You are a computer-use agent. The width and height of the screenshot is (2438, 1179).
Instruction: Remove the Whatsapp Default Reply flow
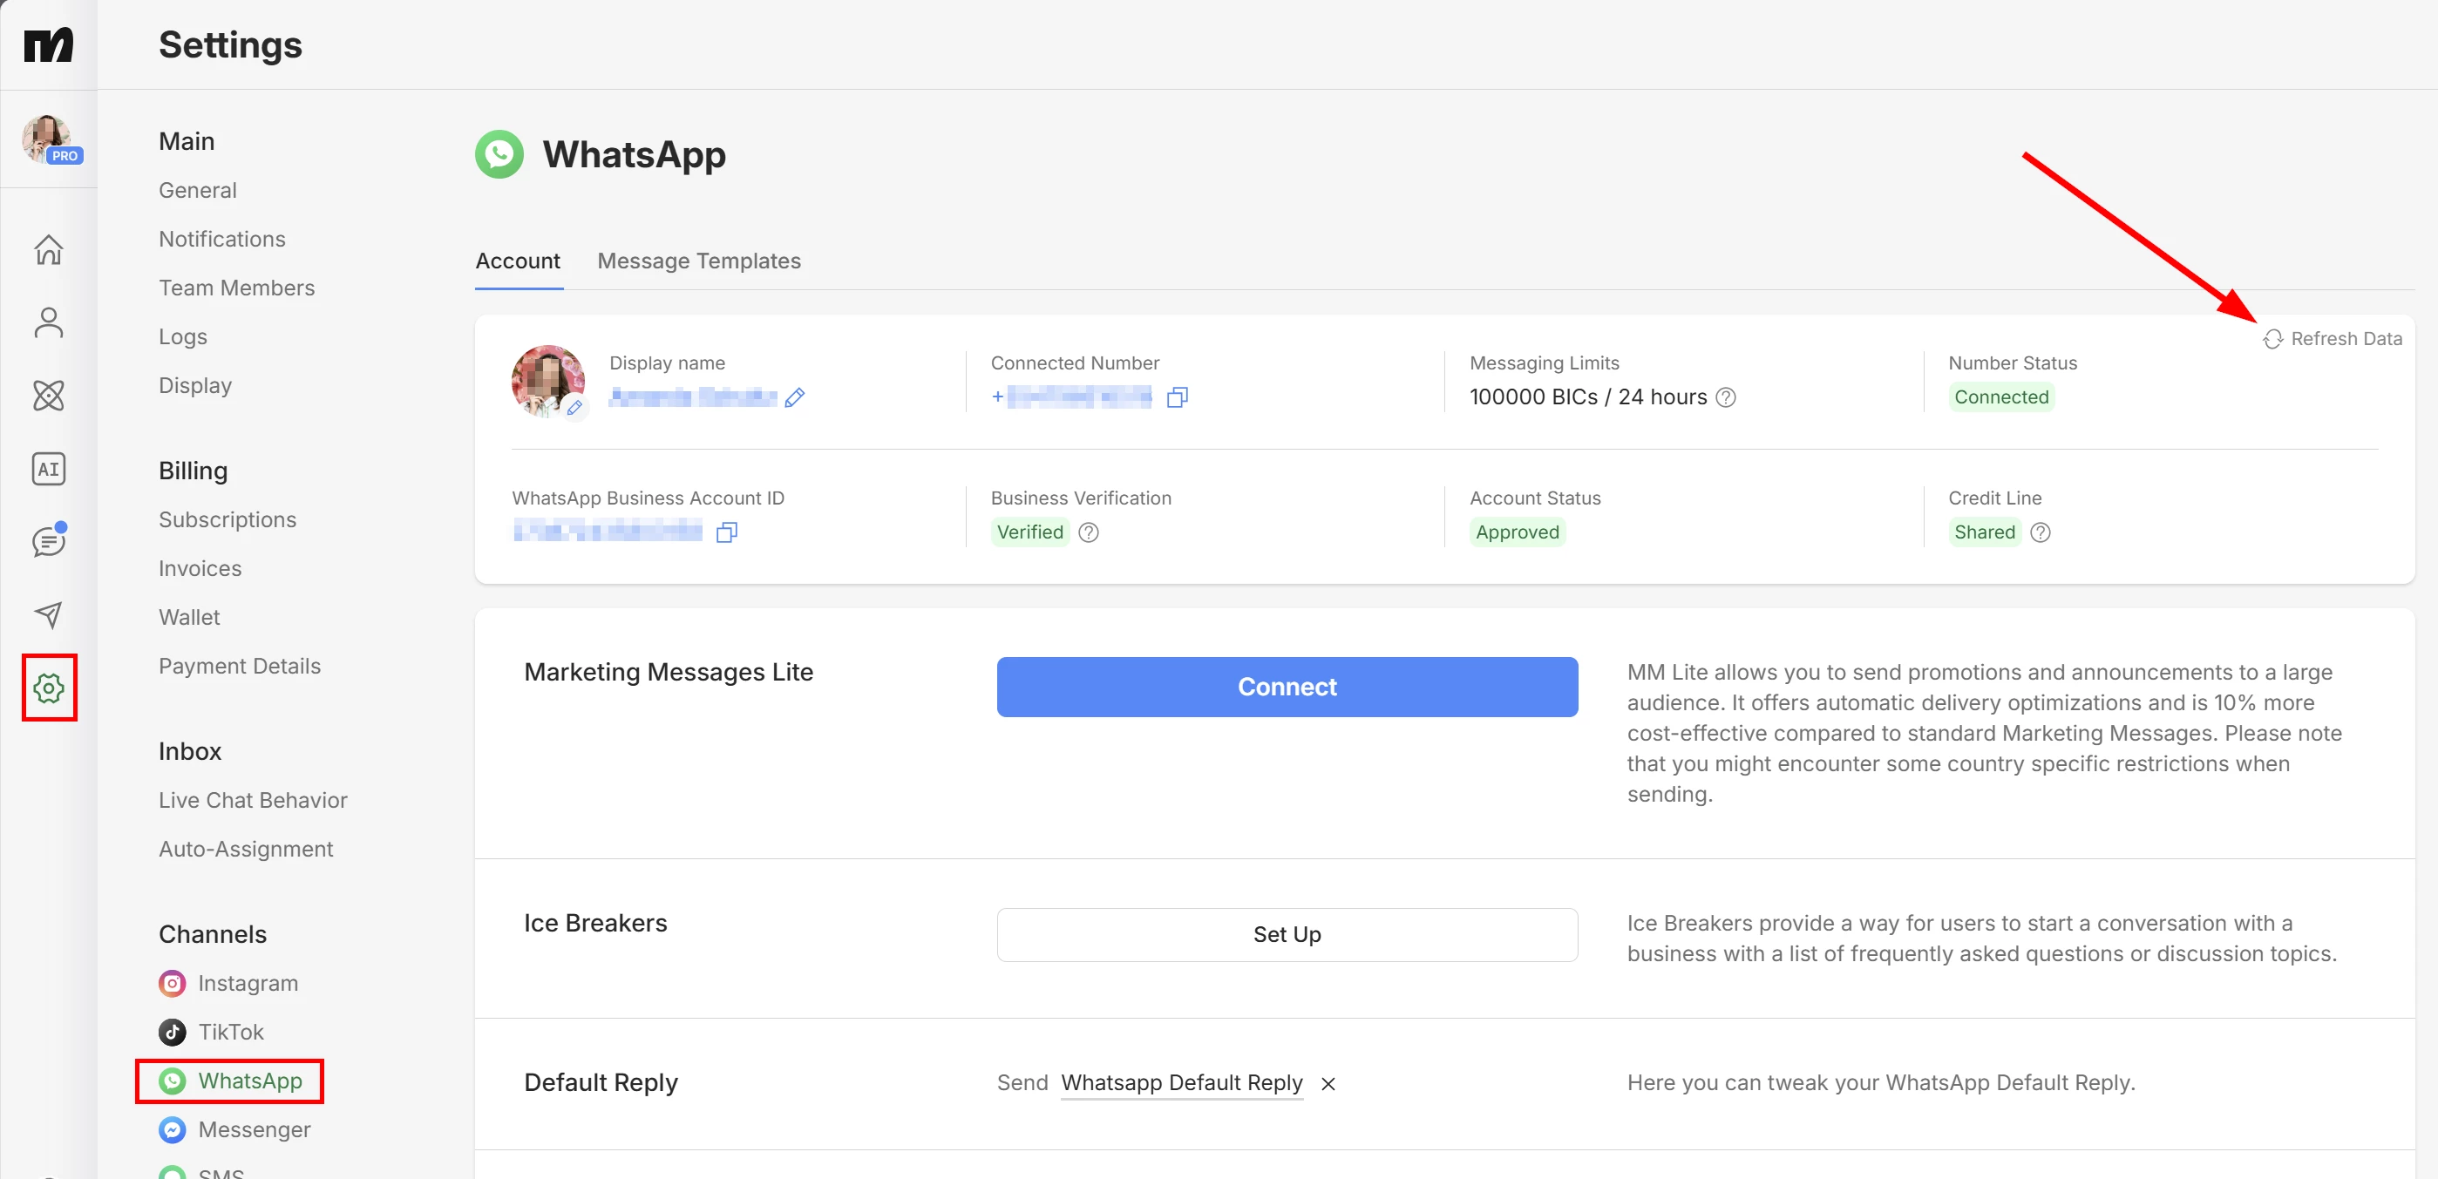click(x=1328, y=1084)
